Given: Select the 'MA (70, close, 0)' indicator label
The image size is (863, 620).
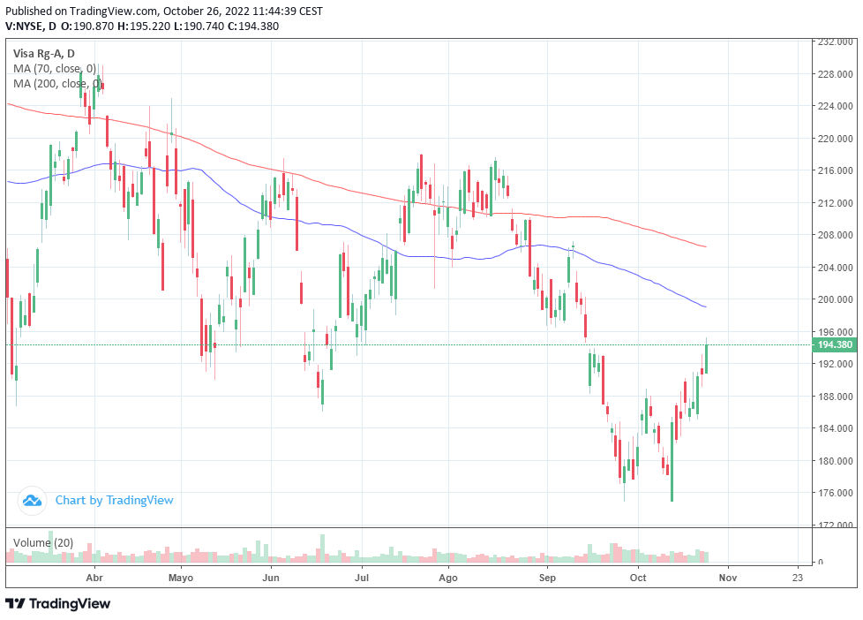Looking at the screenshot, I should (55, 68).
